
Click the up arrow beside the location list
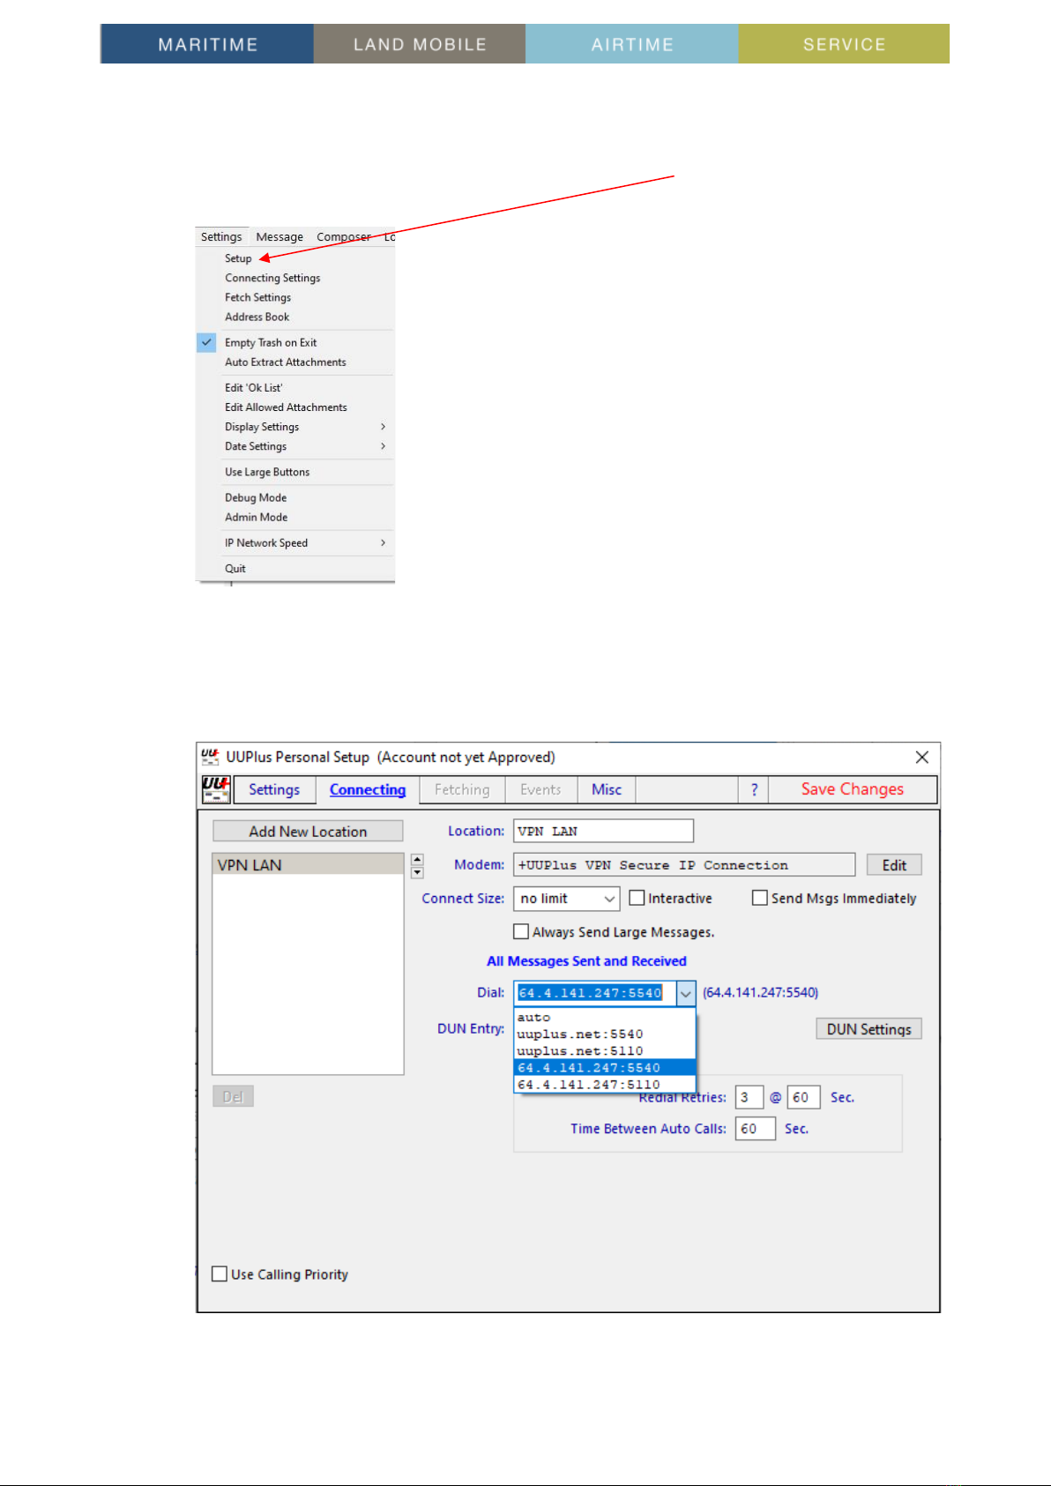pos(418,859)
